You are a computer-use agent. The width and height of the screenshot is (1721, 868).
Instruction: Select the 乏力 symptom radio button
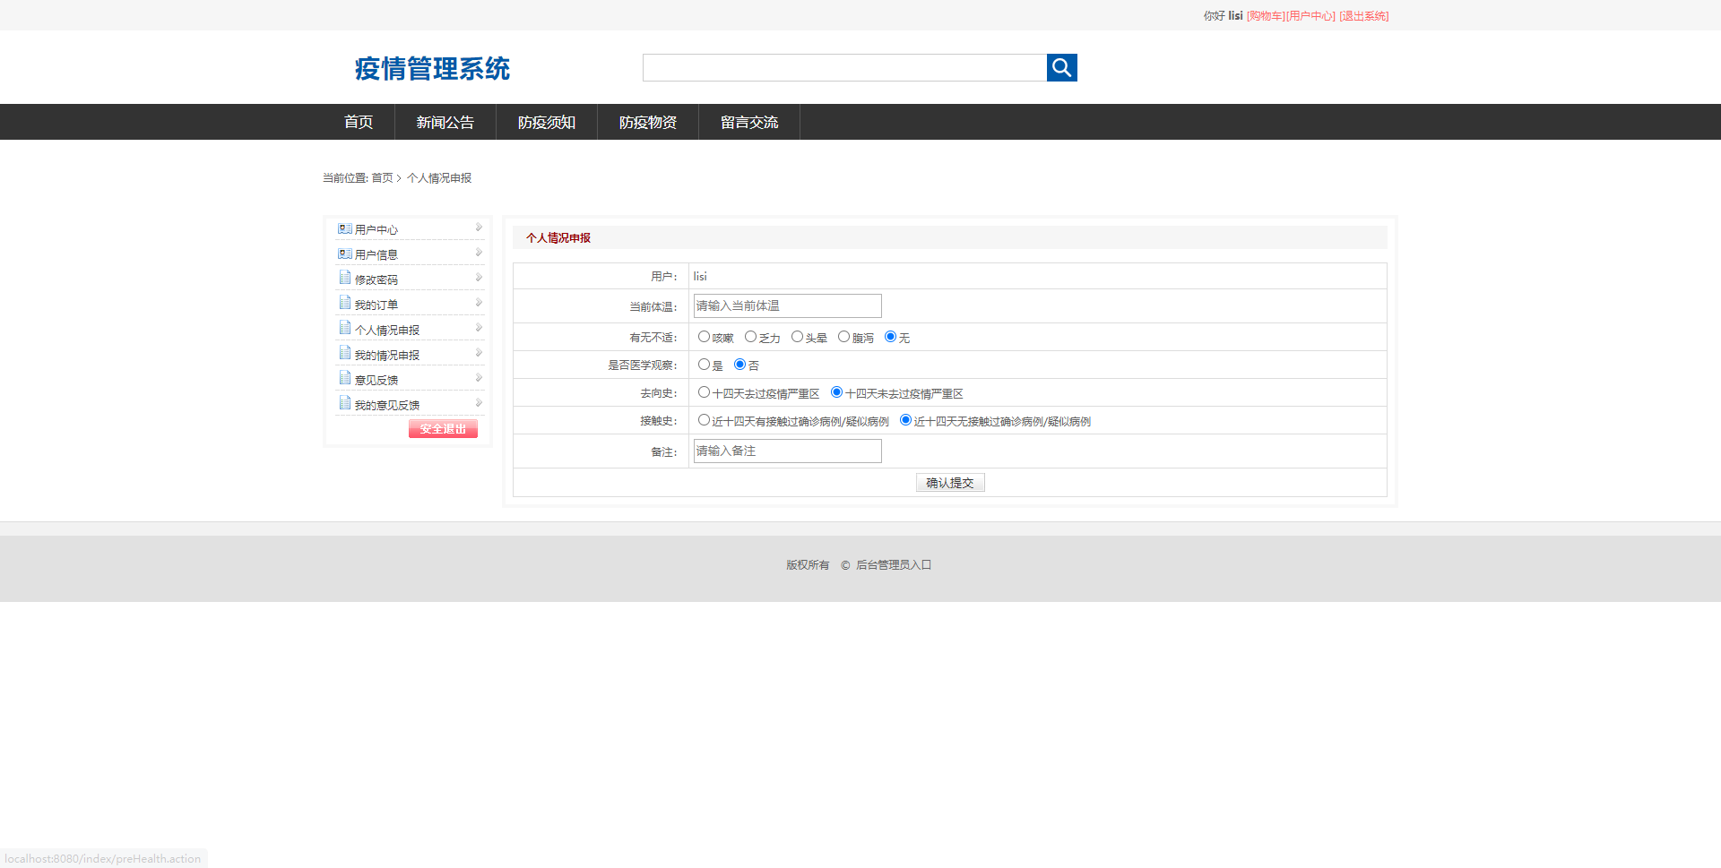[750, 337]
